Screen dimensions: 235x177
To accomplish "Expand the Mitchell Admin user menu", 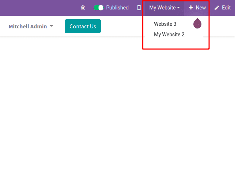I will (x=31, y=27).
